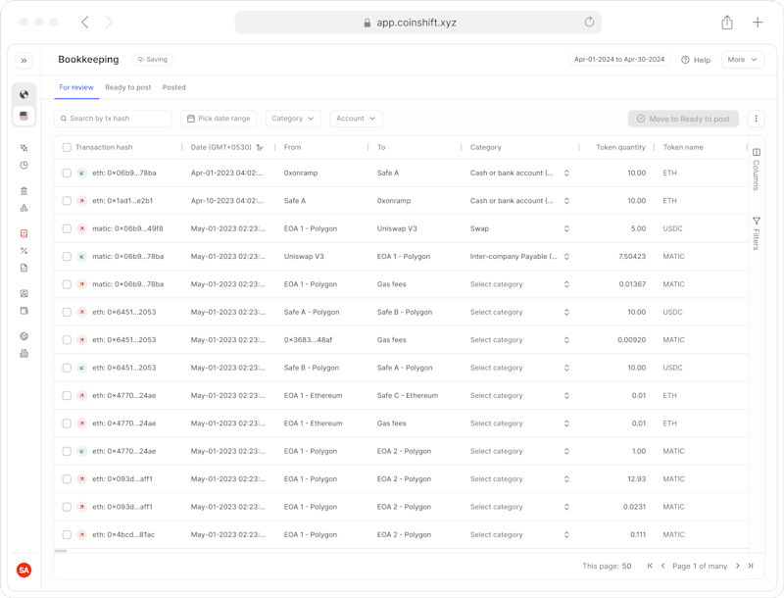Open the wallet icon in sidebar

pyautogui.click(x=24, y=311)
